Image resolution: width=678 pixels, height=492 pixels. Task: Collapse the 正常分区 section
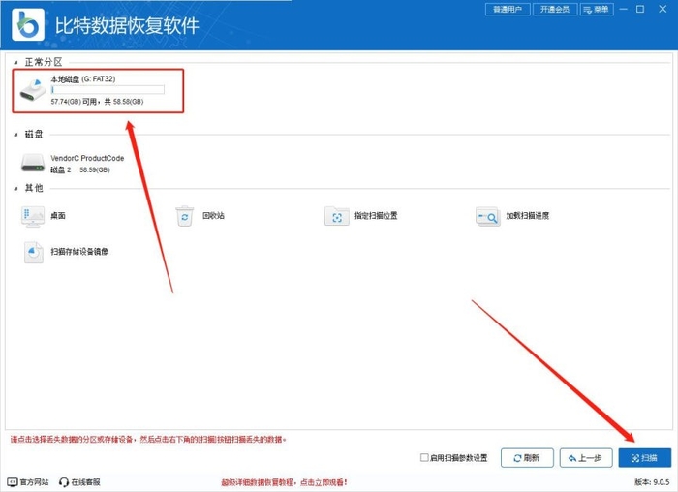[x=15, y=62]
